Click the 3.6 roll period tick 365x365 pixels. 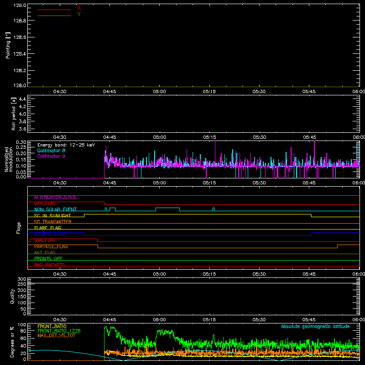click(x=22, y=129)
